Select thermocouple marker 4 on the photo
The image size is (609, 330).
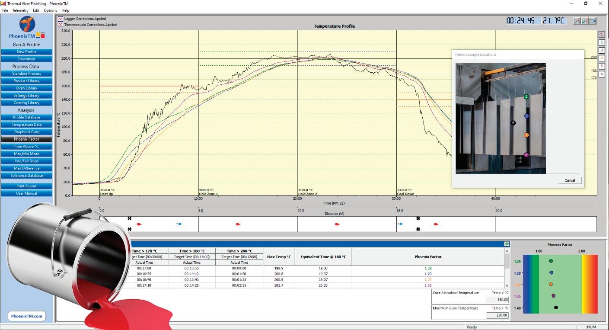[x=526, y=135]
